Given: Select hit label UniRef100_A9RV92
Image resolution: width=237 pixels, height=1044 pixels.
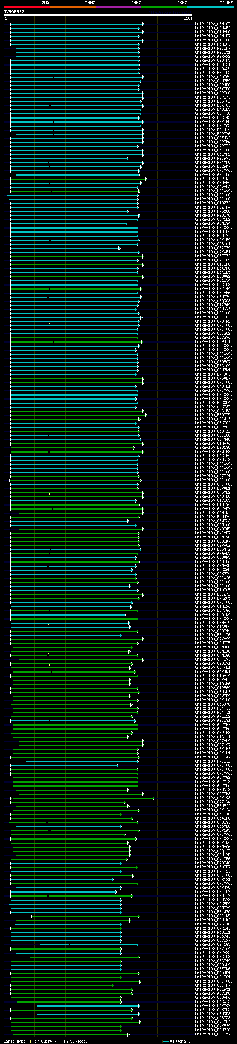Looking at the screenshot, I should (x=213, y=56).
